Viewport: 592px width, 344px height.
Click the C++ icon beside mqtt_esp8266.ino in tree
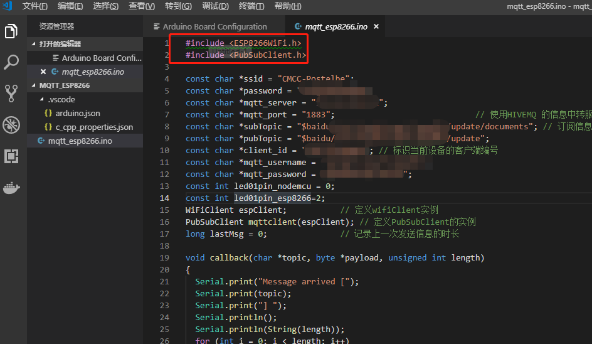click(x=41, y=141)
